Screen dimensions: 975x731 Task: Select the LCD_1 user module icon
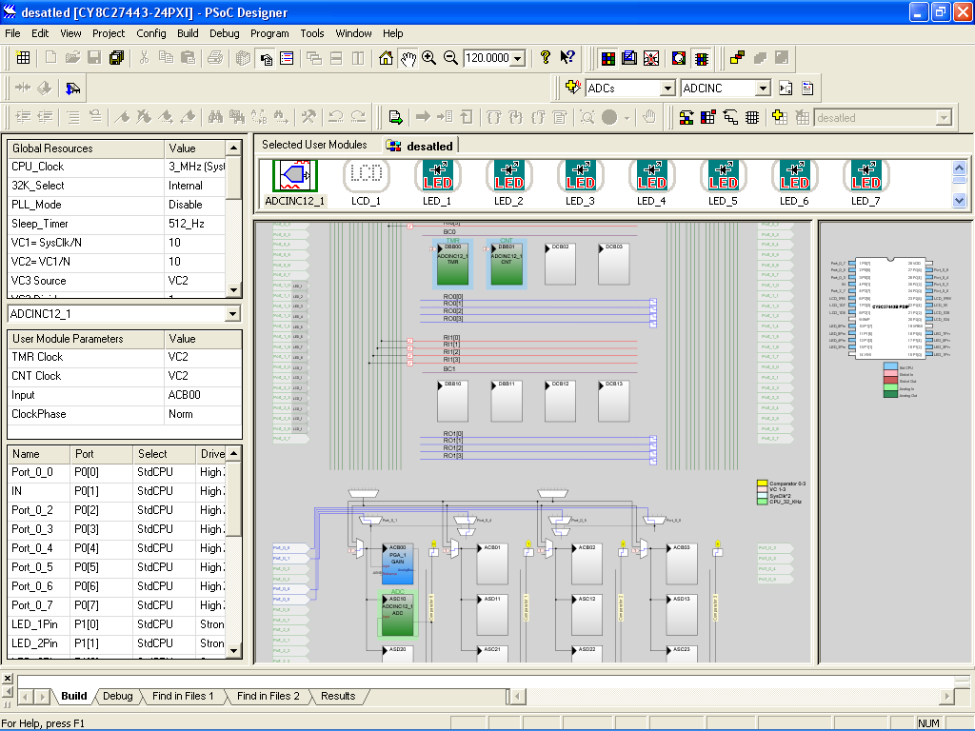(x=366, y=184)
